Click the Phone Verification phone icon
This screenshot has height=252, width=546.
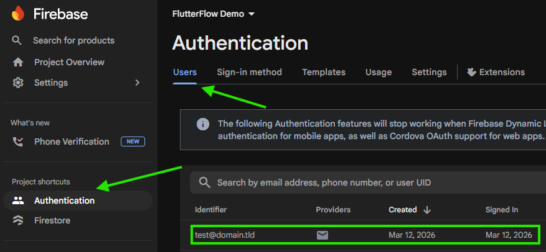[18, 142]
